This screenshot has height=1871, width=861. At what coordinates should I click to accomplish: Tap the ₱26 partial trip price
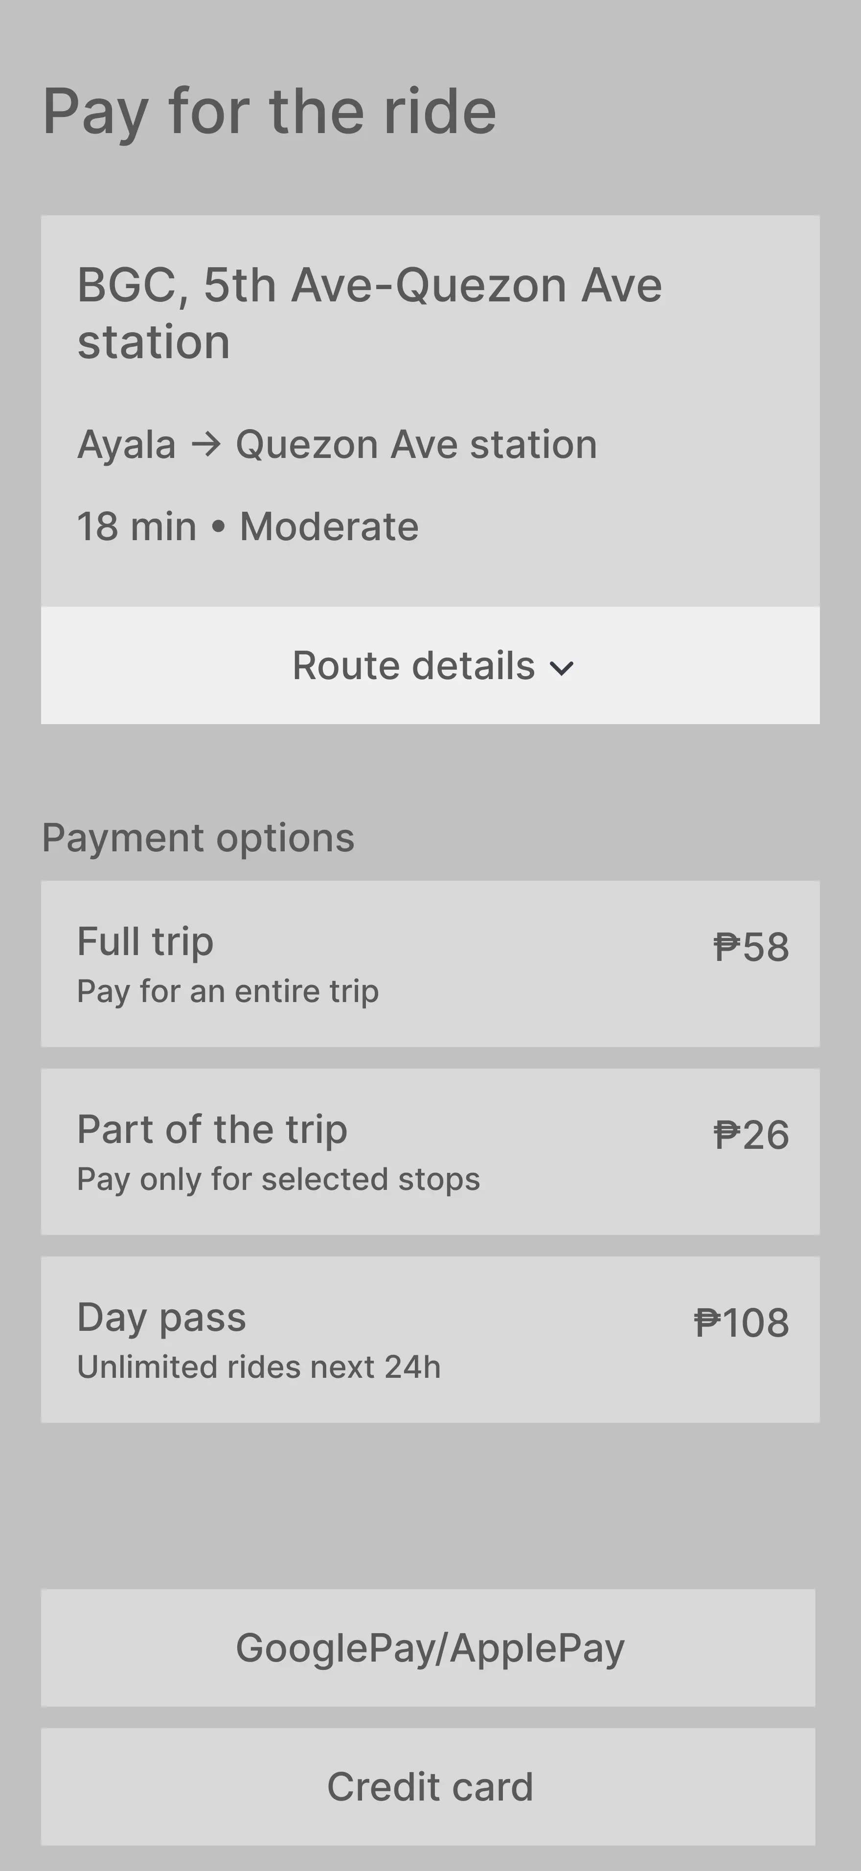pos(750,1135)
